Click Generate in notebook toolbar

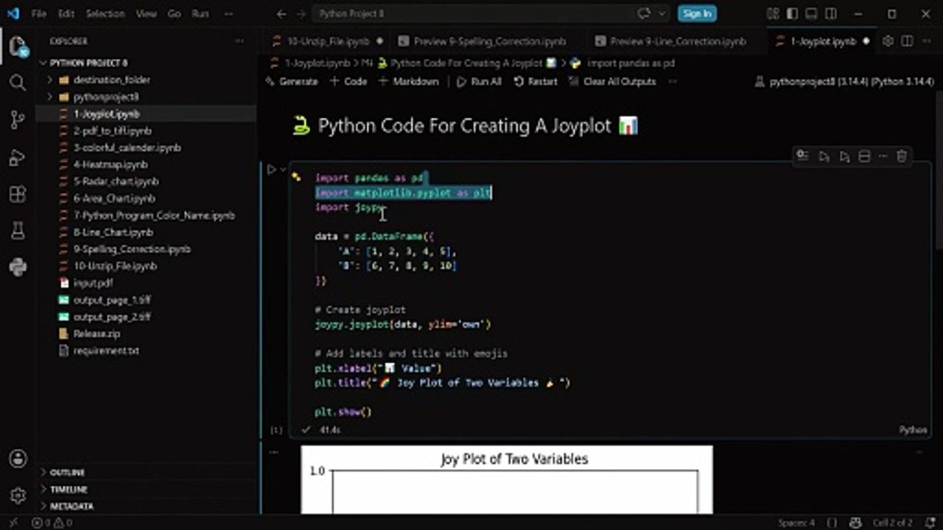point(292,81)
